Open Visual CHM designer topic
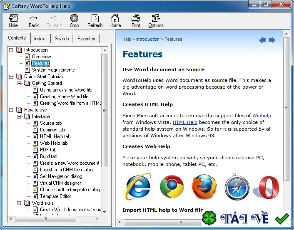This screenshot has width=294, height=230. click(60, 183)
